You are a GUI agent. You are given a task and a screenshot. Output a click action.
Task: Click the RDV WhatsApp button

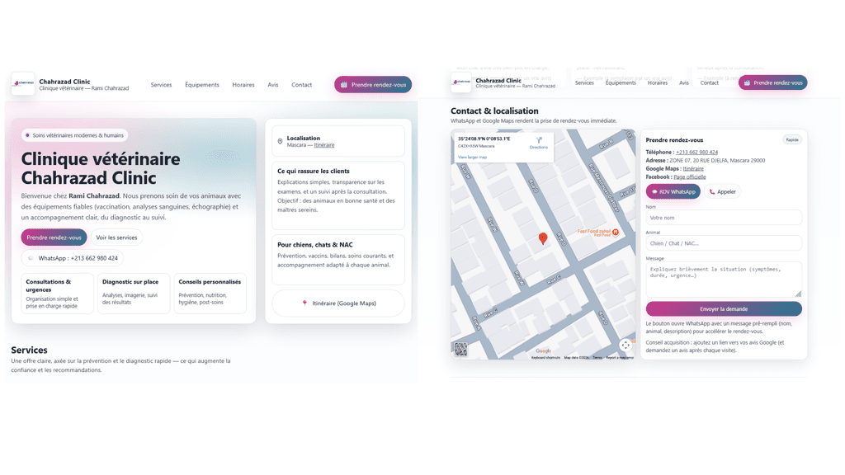pyautogui.click(x=673, y=191)
